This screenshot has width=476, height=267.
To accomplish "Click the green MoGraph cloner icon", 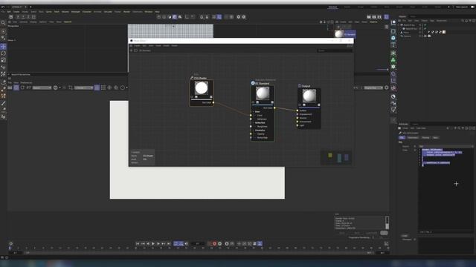I will point(393,59).
